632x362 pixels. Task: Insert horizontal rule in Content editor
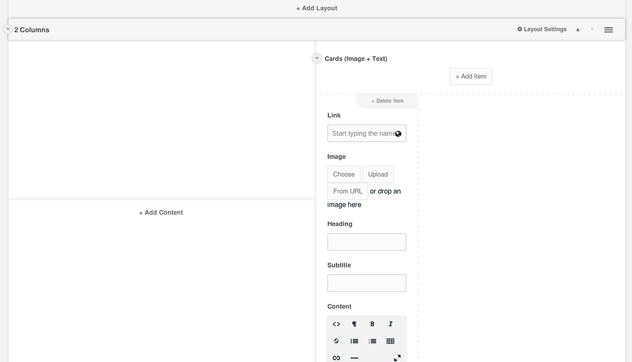(354, 358)
